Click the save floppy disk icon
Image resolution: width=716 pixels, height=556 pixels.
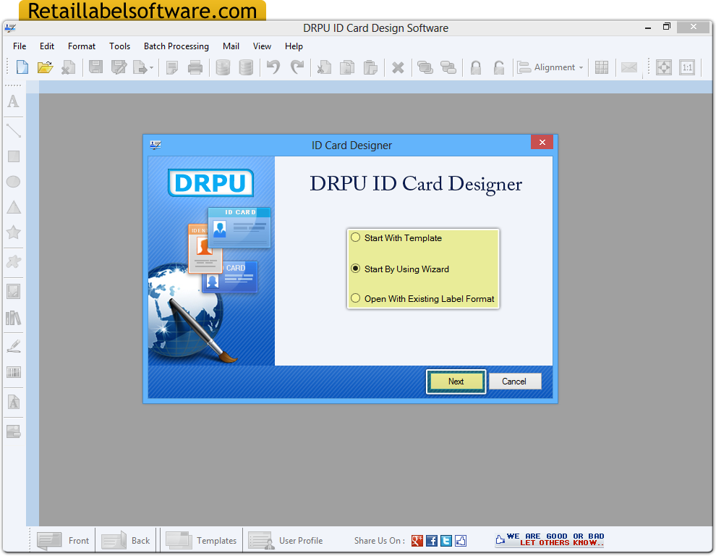(95, 67)
